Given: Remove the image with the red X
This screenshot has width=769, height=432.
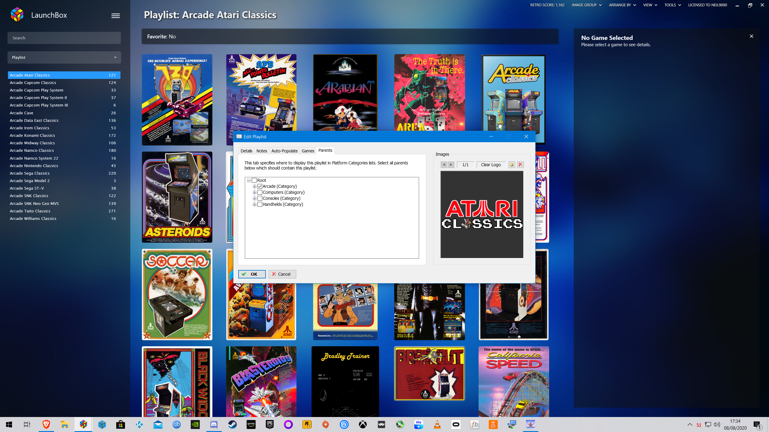Looking at the screenshot, I should point(521,165).
